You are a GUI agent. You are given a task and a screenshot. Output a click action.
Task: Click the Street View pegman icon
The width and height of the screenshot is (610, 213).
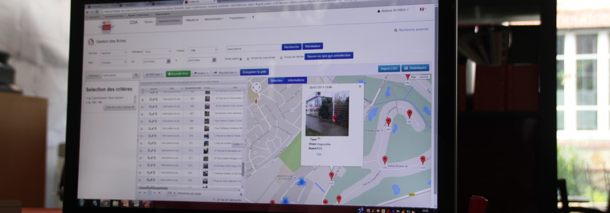(x=256, y=101)
